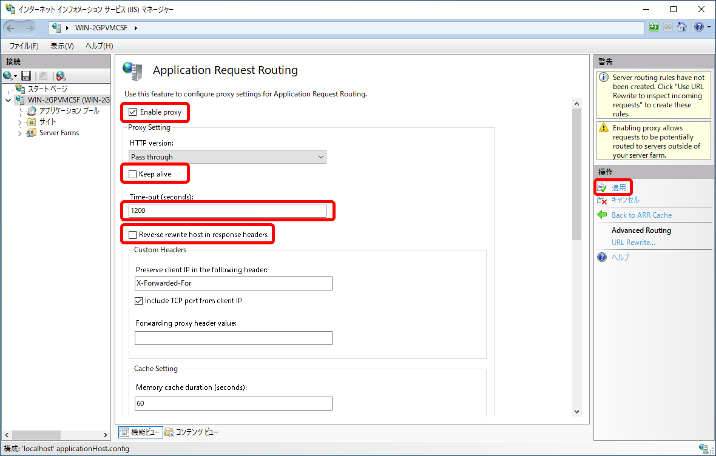Click the Application Request Routing header icon

(x=133, y=71)
